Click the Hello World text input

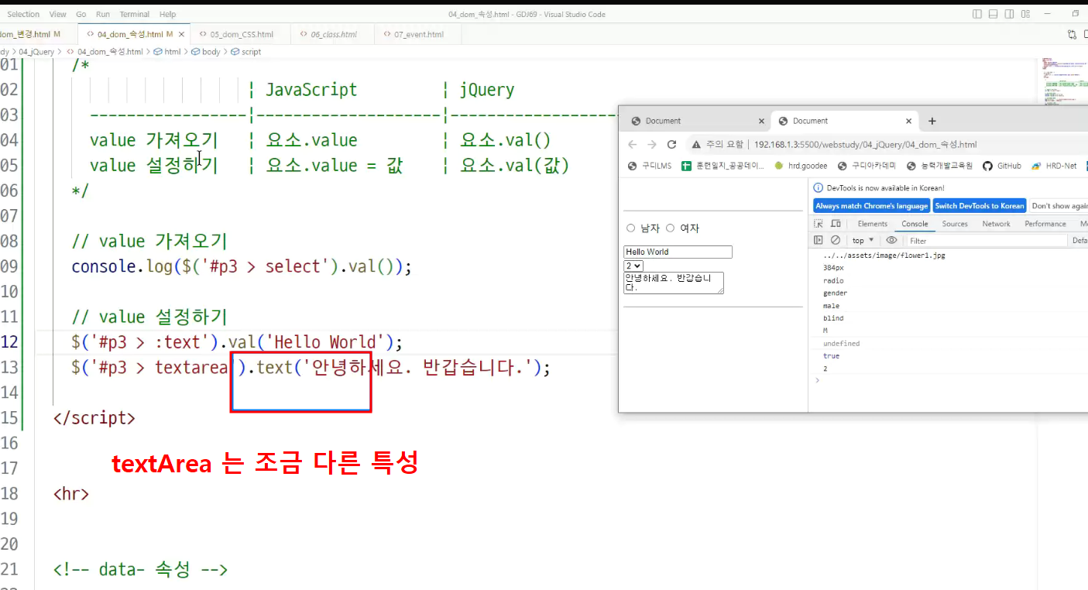pos(678,252)
